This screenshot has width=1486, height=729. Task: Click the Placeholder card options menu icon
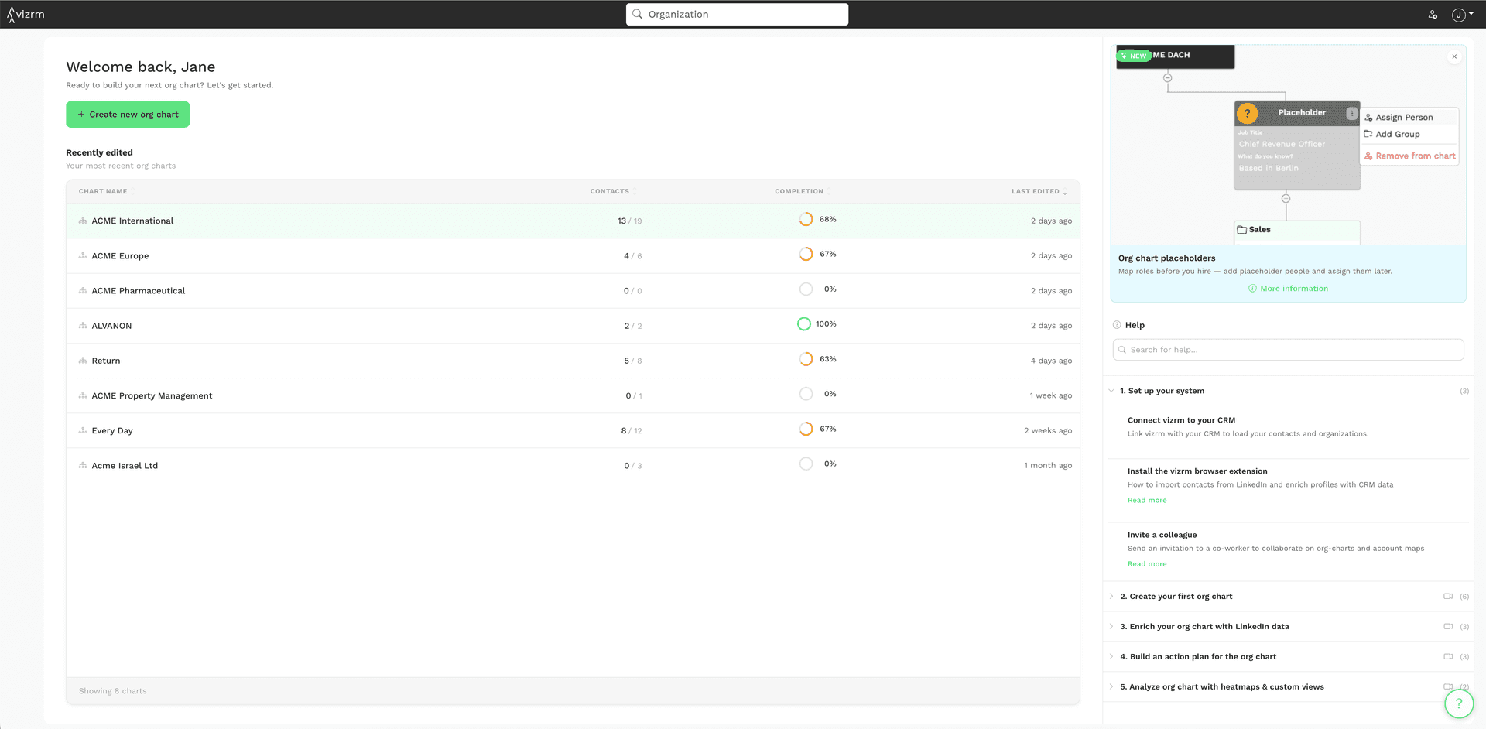[1351, 113]
